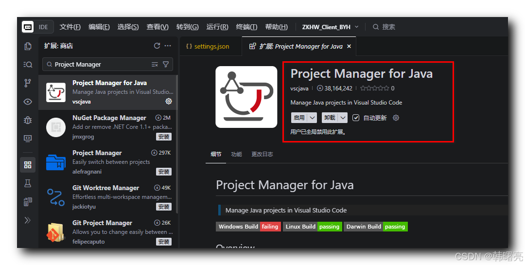This screenshot has height=265, width=525.
Task: Open the Explorer files icon in activity bar
Action: click(x=28, y=46)
